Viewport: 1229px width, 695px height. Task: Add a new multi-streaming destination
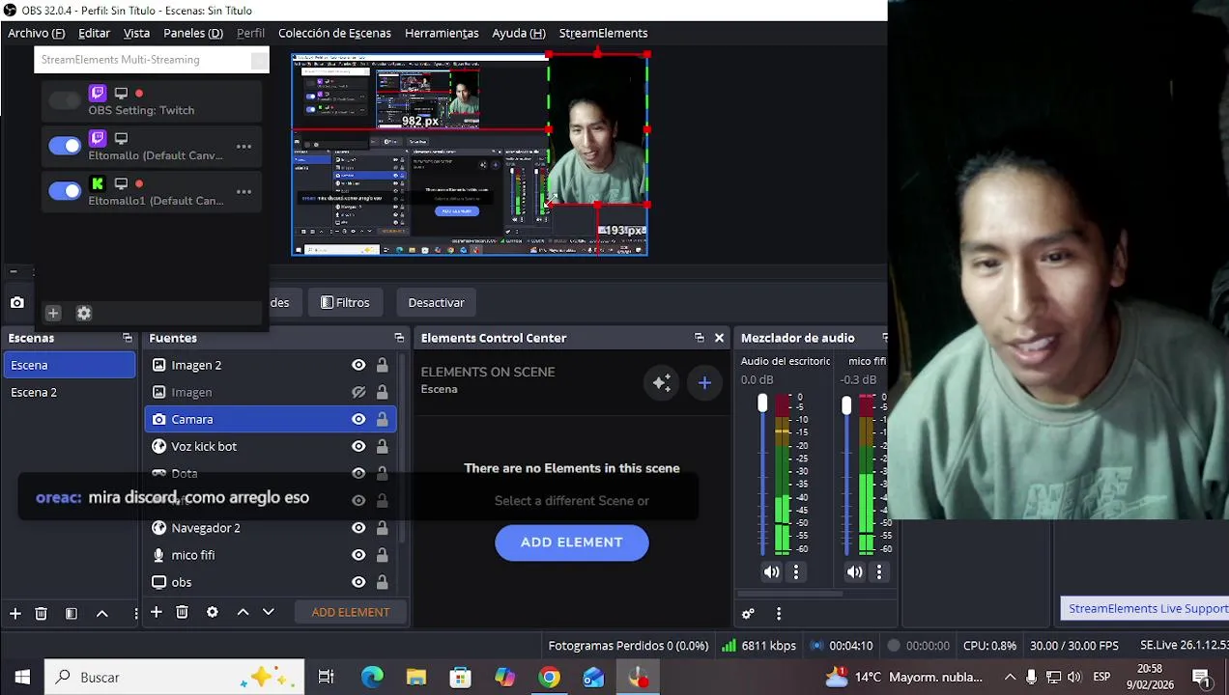53,313
